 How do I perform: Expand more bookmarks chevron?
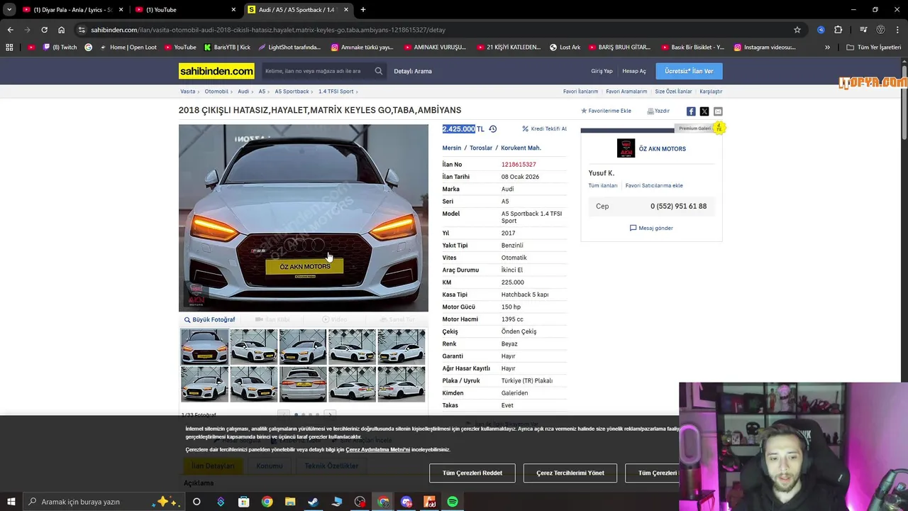pyautogui.click(x=827, y=48)
